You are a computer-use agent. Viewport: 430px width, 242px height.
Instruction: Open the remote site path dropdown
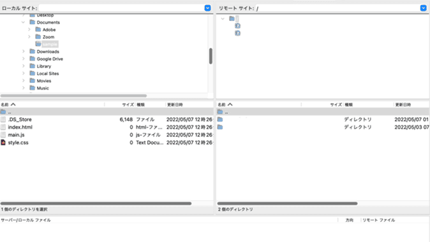(424, 8)
